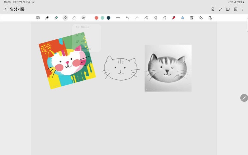This screenshot has width=248, height=155.
Task: Toggle the eraser tool
Action: [65, 18]
